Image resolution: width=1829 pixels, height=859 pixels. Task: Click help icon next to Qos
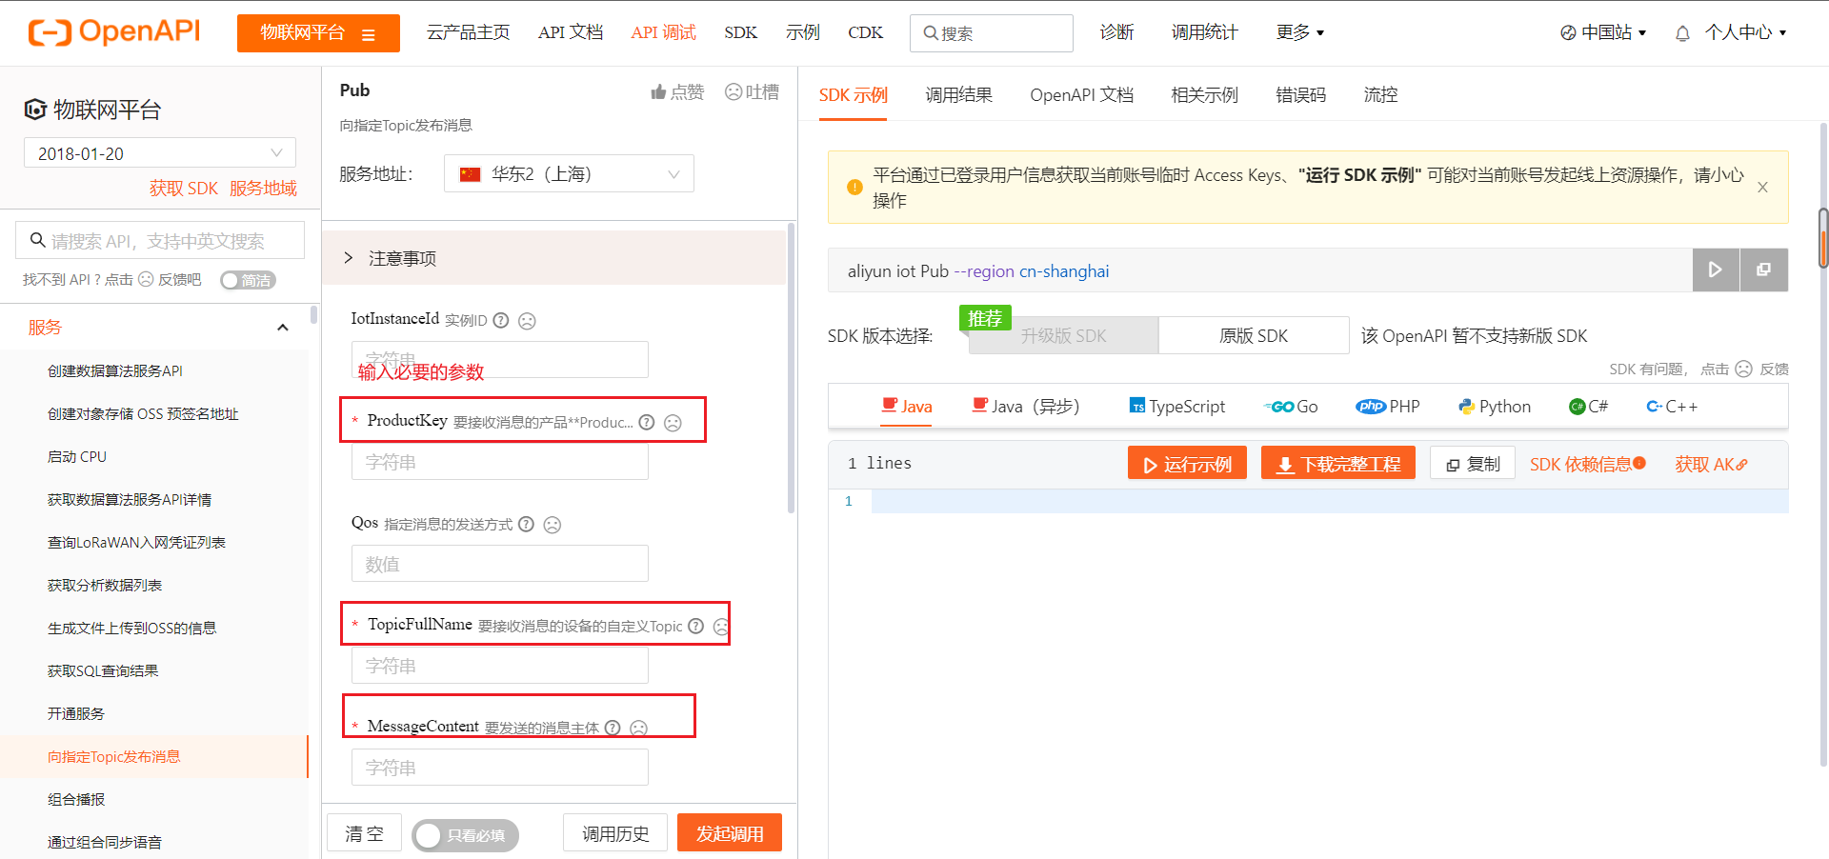[x=526, y=524]
